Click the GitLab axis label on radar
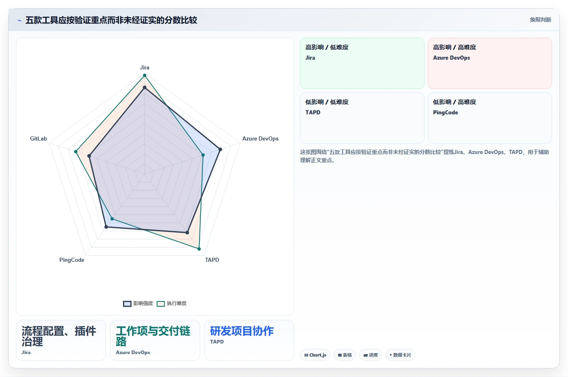Screen dimensions: 568x377 tap(38, 138)
